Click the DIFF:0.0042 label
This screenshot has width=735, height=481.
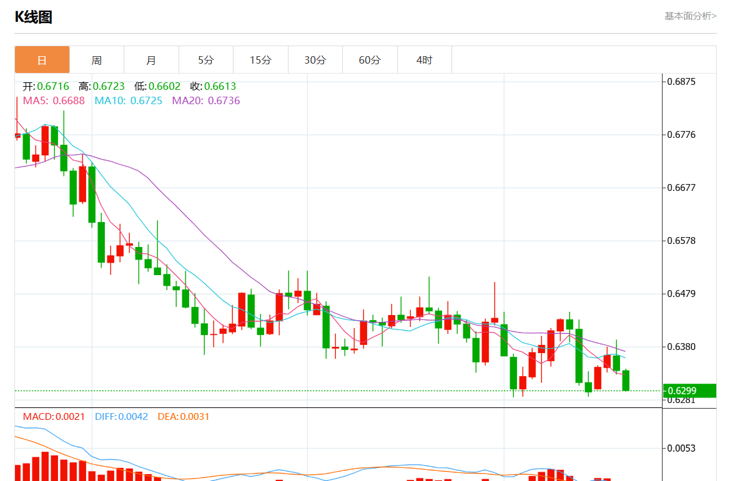(x=121, y=416)
